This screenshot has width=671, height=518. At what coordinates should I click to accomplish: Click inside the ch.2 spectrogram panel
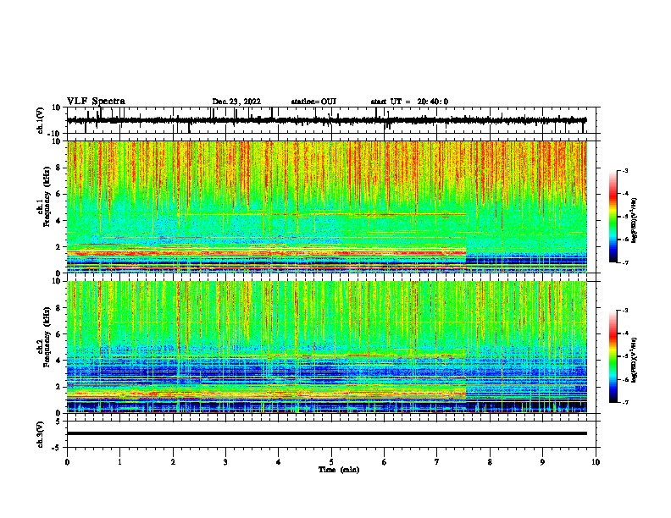327,347
